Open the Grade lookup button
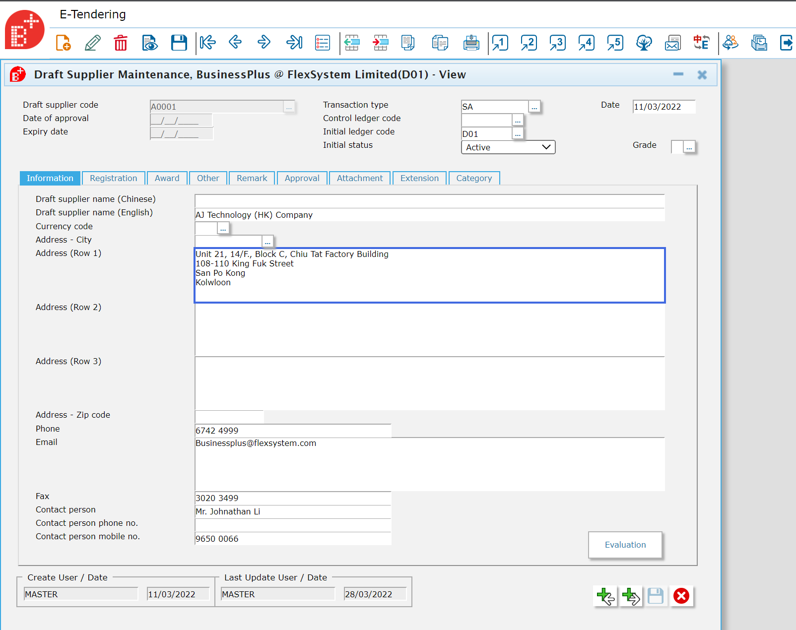The width and height of the screenshot is (796, 630). [x=689, y=147]
